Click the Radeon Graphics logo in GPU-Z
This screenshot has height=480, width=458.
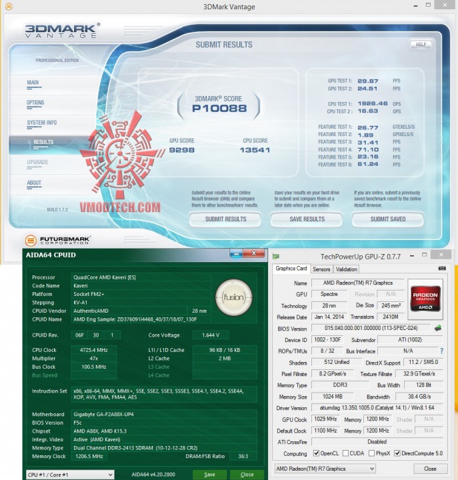pos(425,299)
